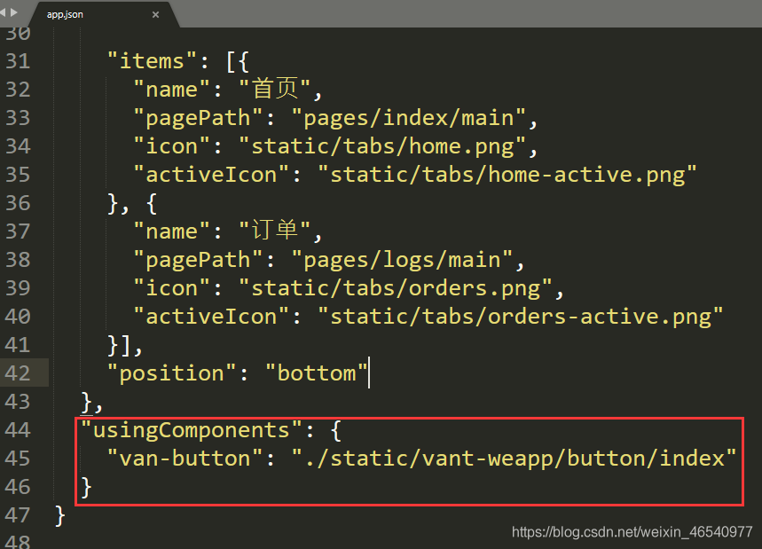This screenshot has width=762, height=549.
Task: Click the "首页" value text
Action: [275, 89]
